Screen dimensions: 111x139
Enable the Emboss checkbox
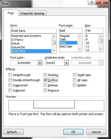[x=45, y=85]
